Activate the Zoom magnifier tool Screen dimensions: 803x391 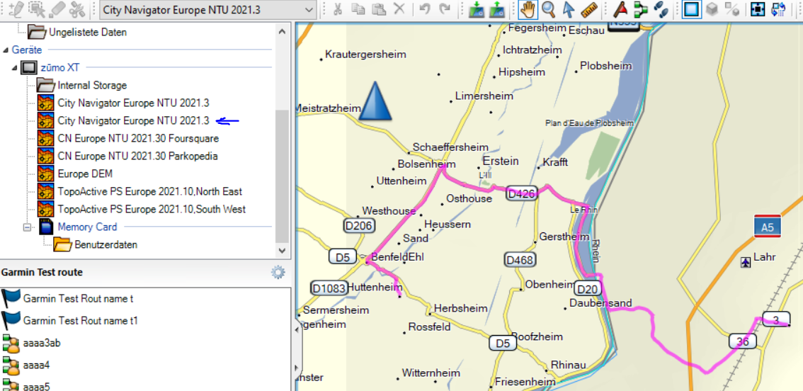pyautogui.click(x=549, y=9)
